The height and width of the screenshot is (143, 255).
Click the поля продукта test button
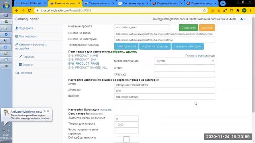click(x=126, y=46)
